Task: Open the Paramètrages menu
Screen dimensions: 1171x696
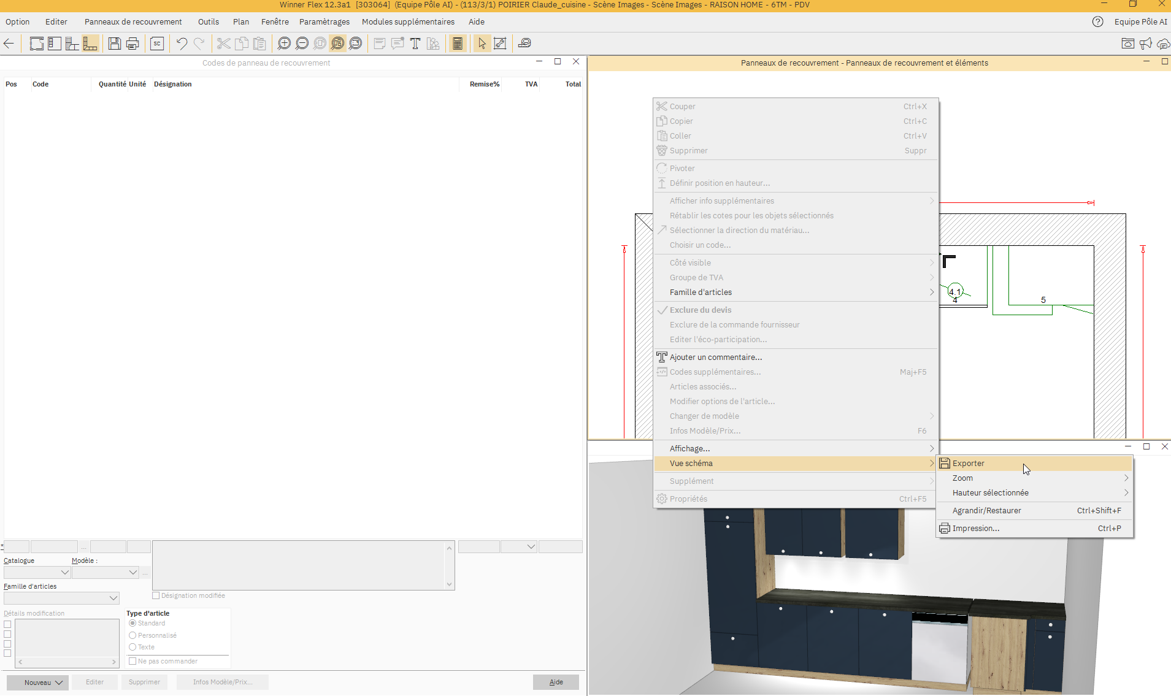Action: pyautogui.click(x=324, y=21)
